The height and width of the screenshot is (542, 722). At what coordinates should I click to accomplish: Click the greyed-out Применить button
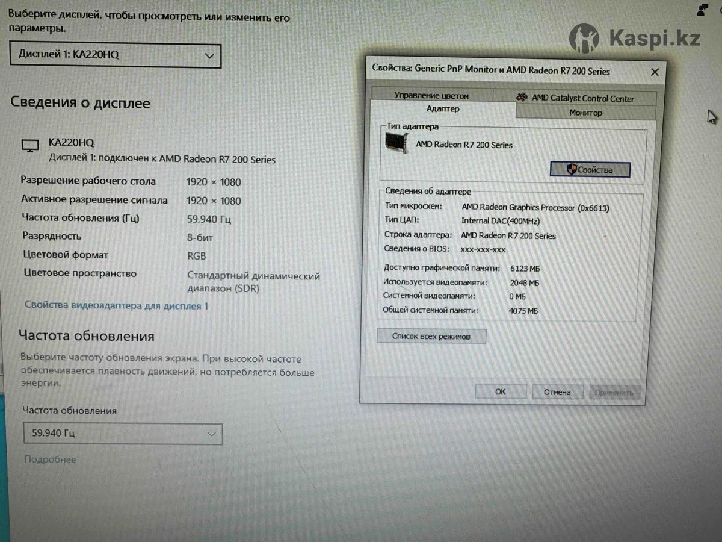[x=614, y=393]
